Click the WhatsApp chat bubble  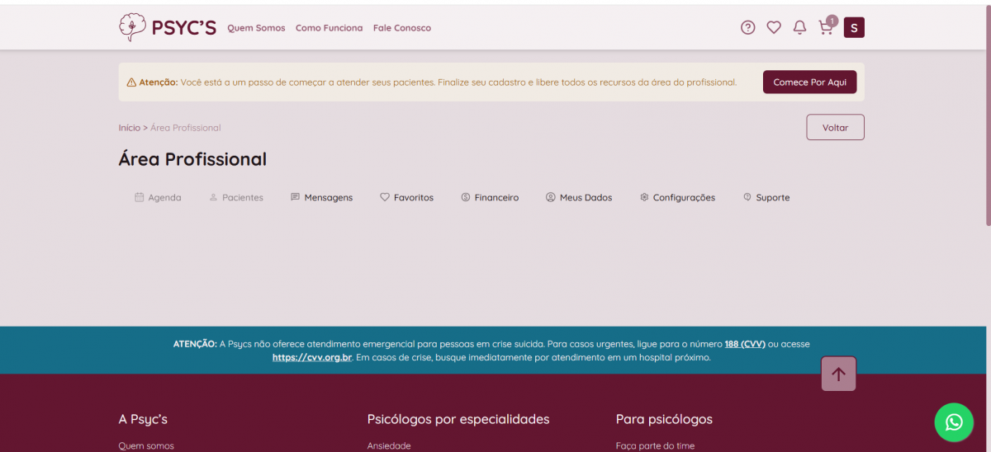(x=954, y=422)
